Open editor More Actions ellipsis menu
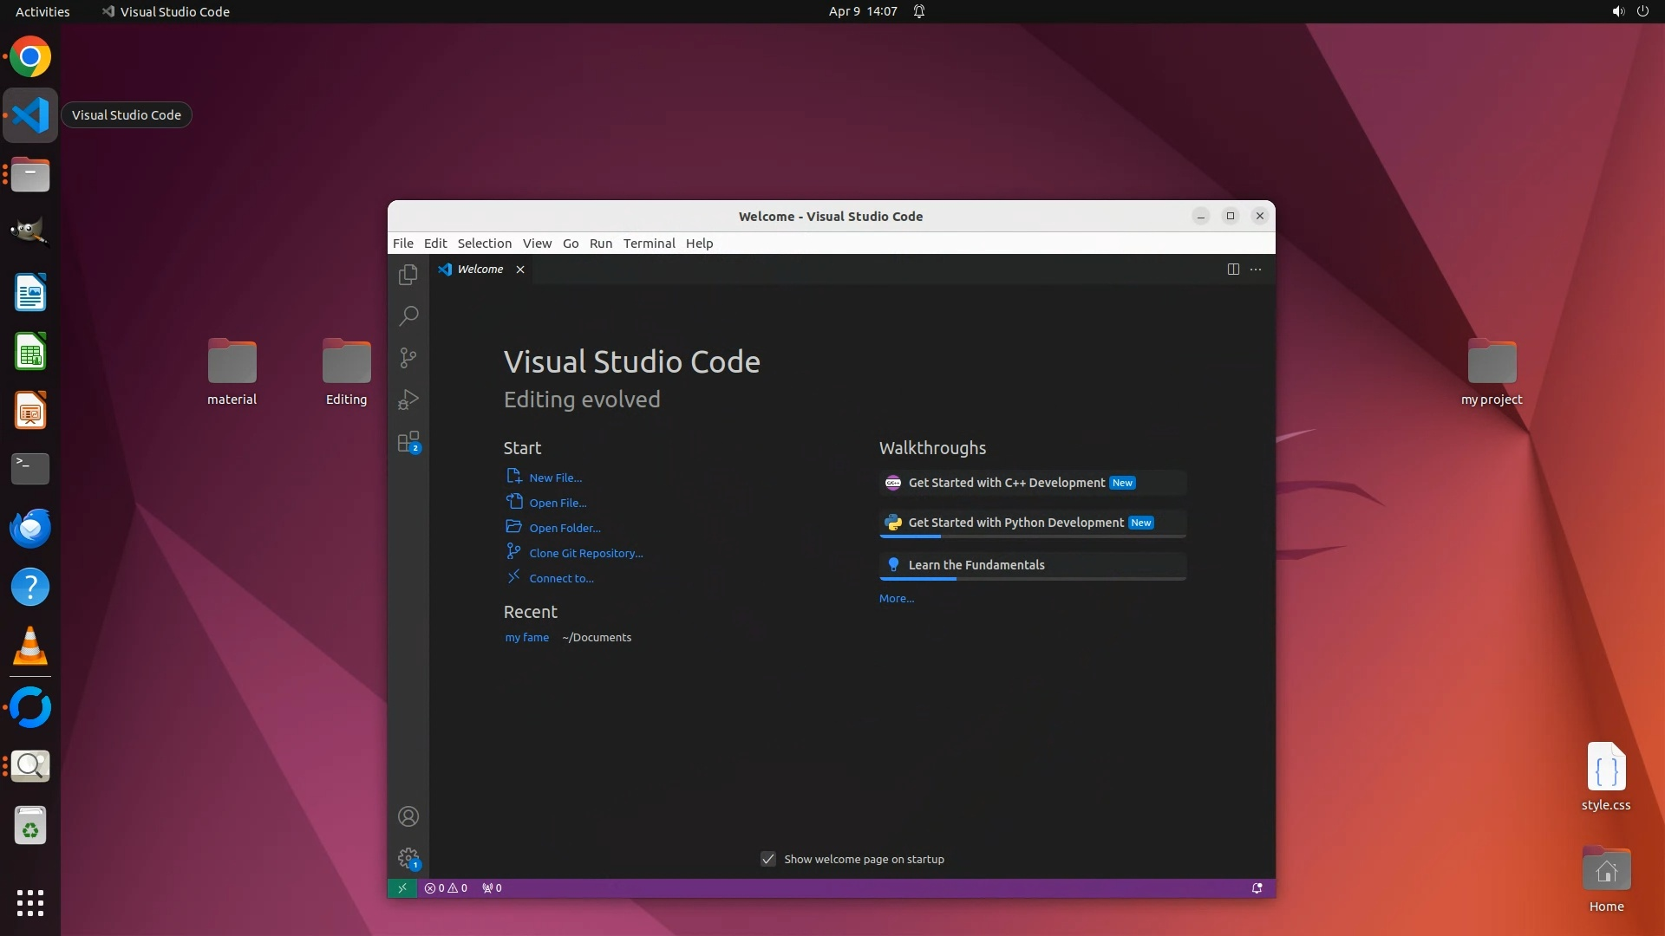 1256,270
